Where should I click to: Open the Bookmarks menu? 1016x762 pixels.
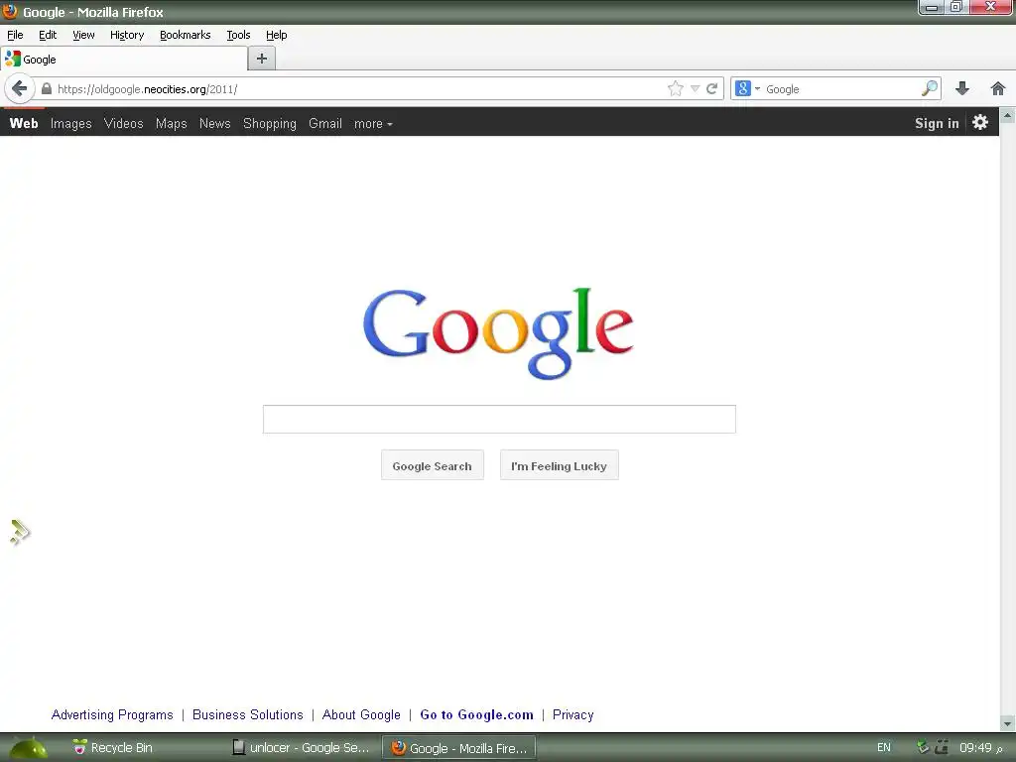pyautogui.click(x=185, y=35)
